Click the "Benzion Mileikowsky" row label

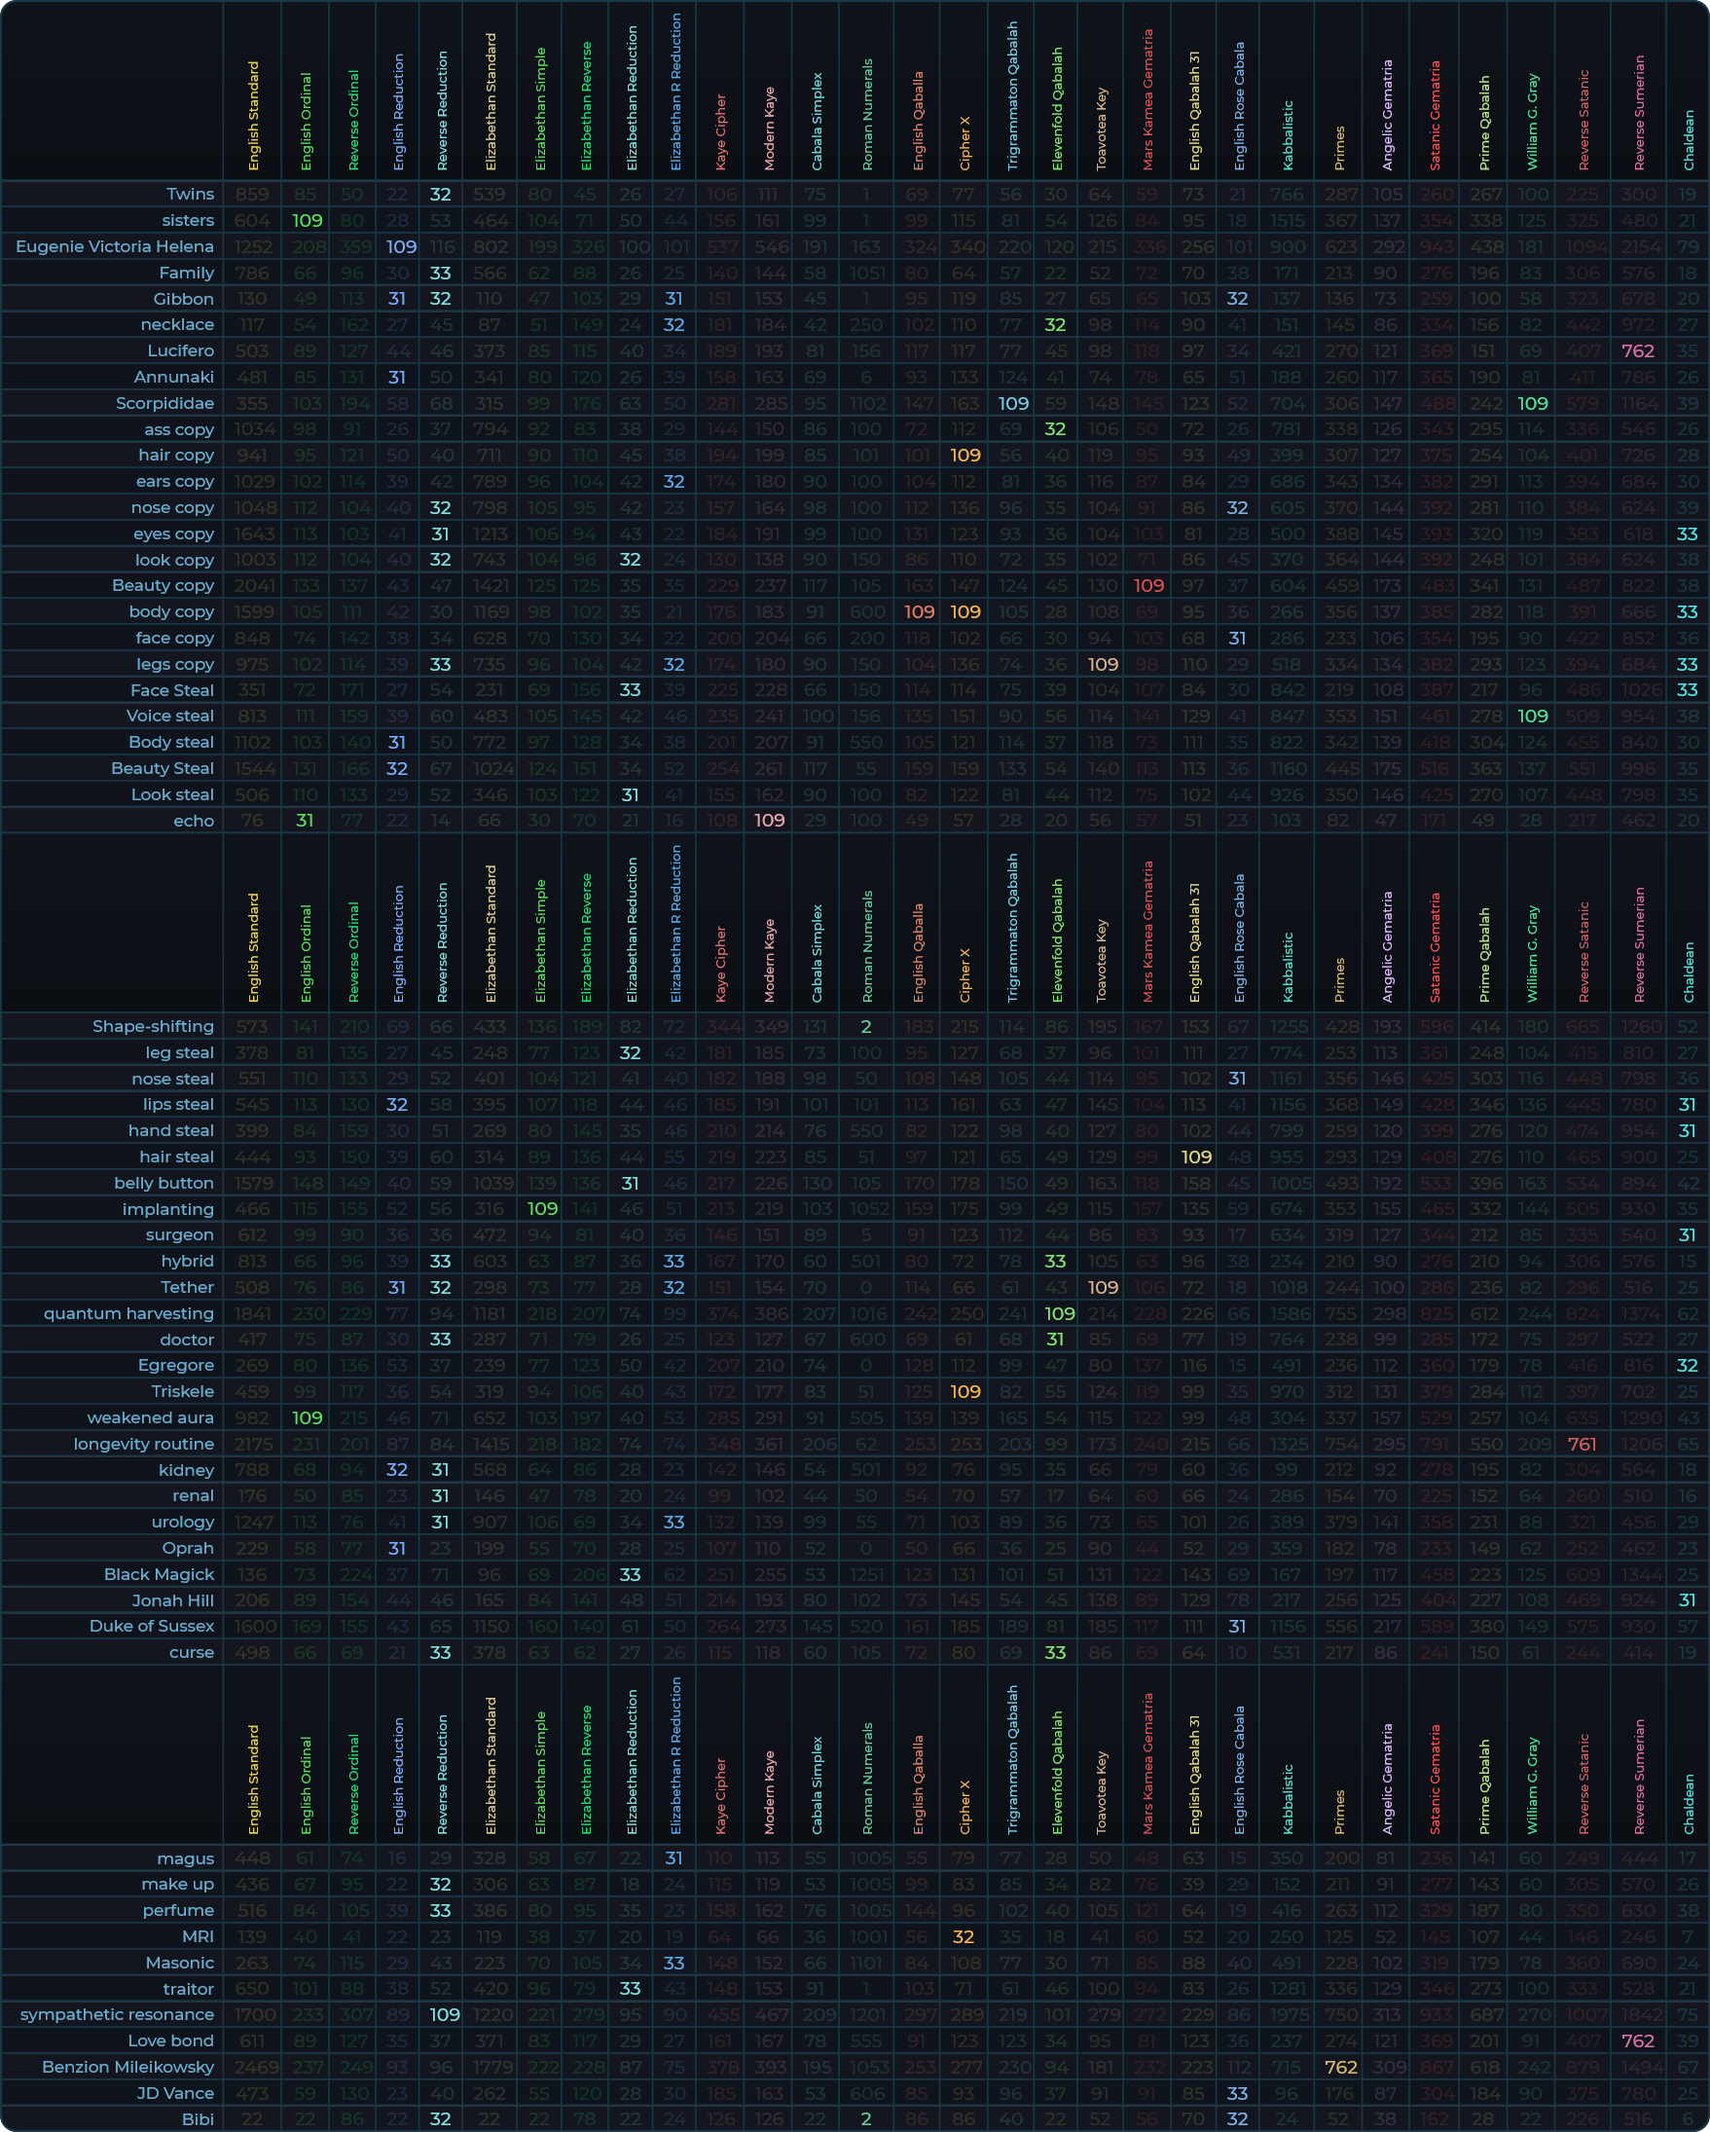[127, 2067]
